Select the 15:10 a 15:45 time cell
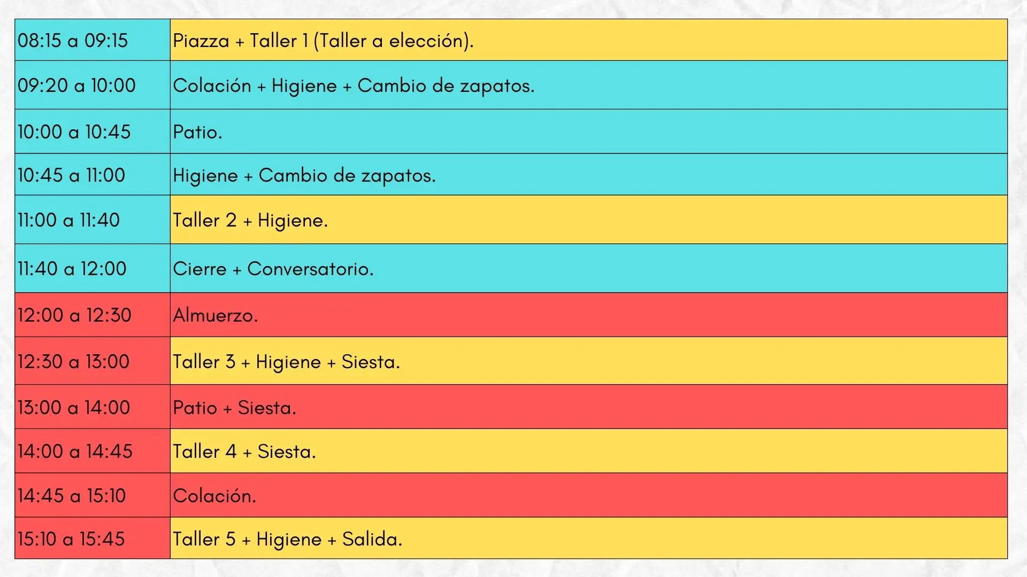 click(x=93, y=538)
